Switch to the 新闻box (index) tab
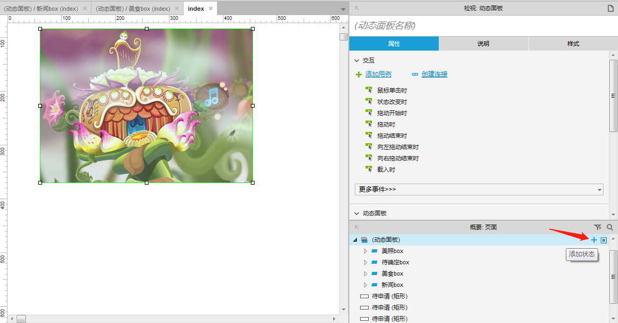Viewport: 618px width, 323px height. click(x=45, y=8)
